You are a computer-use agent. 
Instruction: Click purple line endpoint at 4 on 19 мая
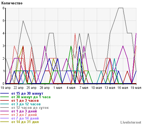(136, 33)
